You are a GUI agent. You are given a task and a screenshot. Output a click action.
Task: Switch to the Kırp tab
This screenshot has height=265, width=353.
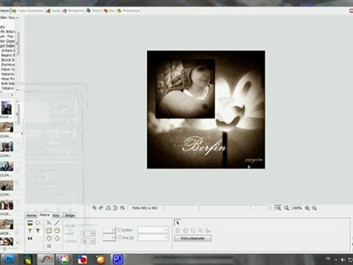57,216
